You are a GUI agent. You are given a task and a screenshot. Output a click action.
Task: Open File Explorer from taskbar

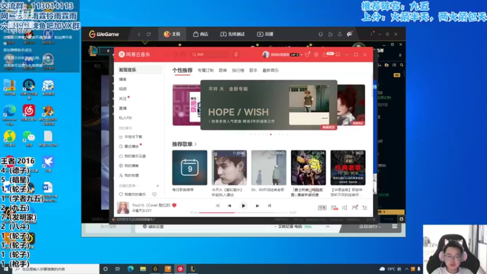pos(143,269)
